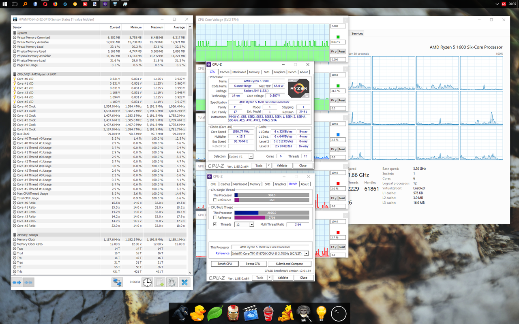Viewport: 519px width, 324px height.
Task: Select the Memory Clock row in HWiNFO
Action: click(100, 239)
